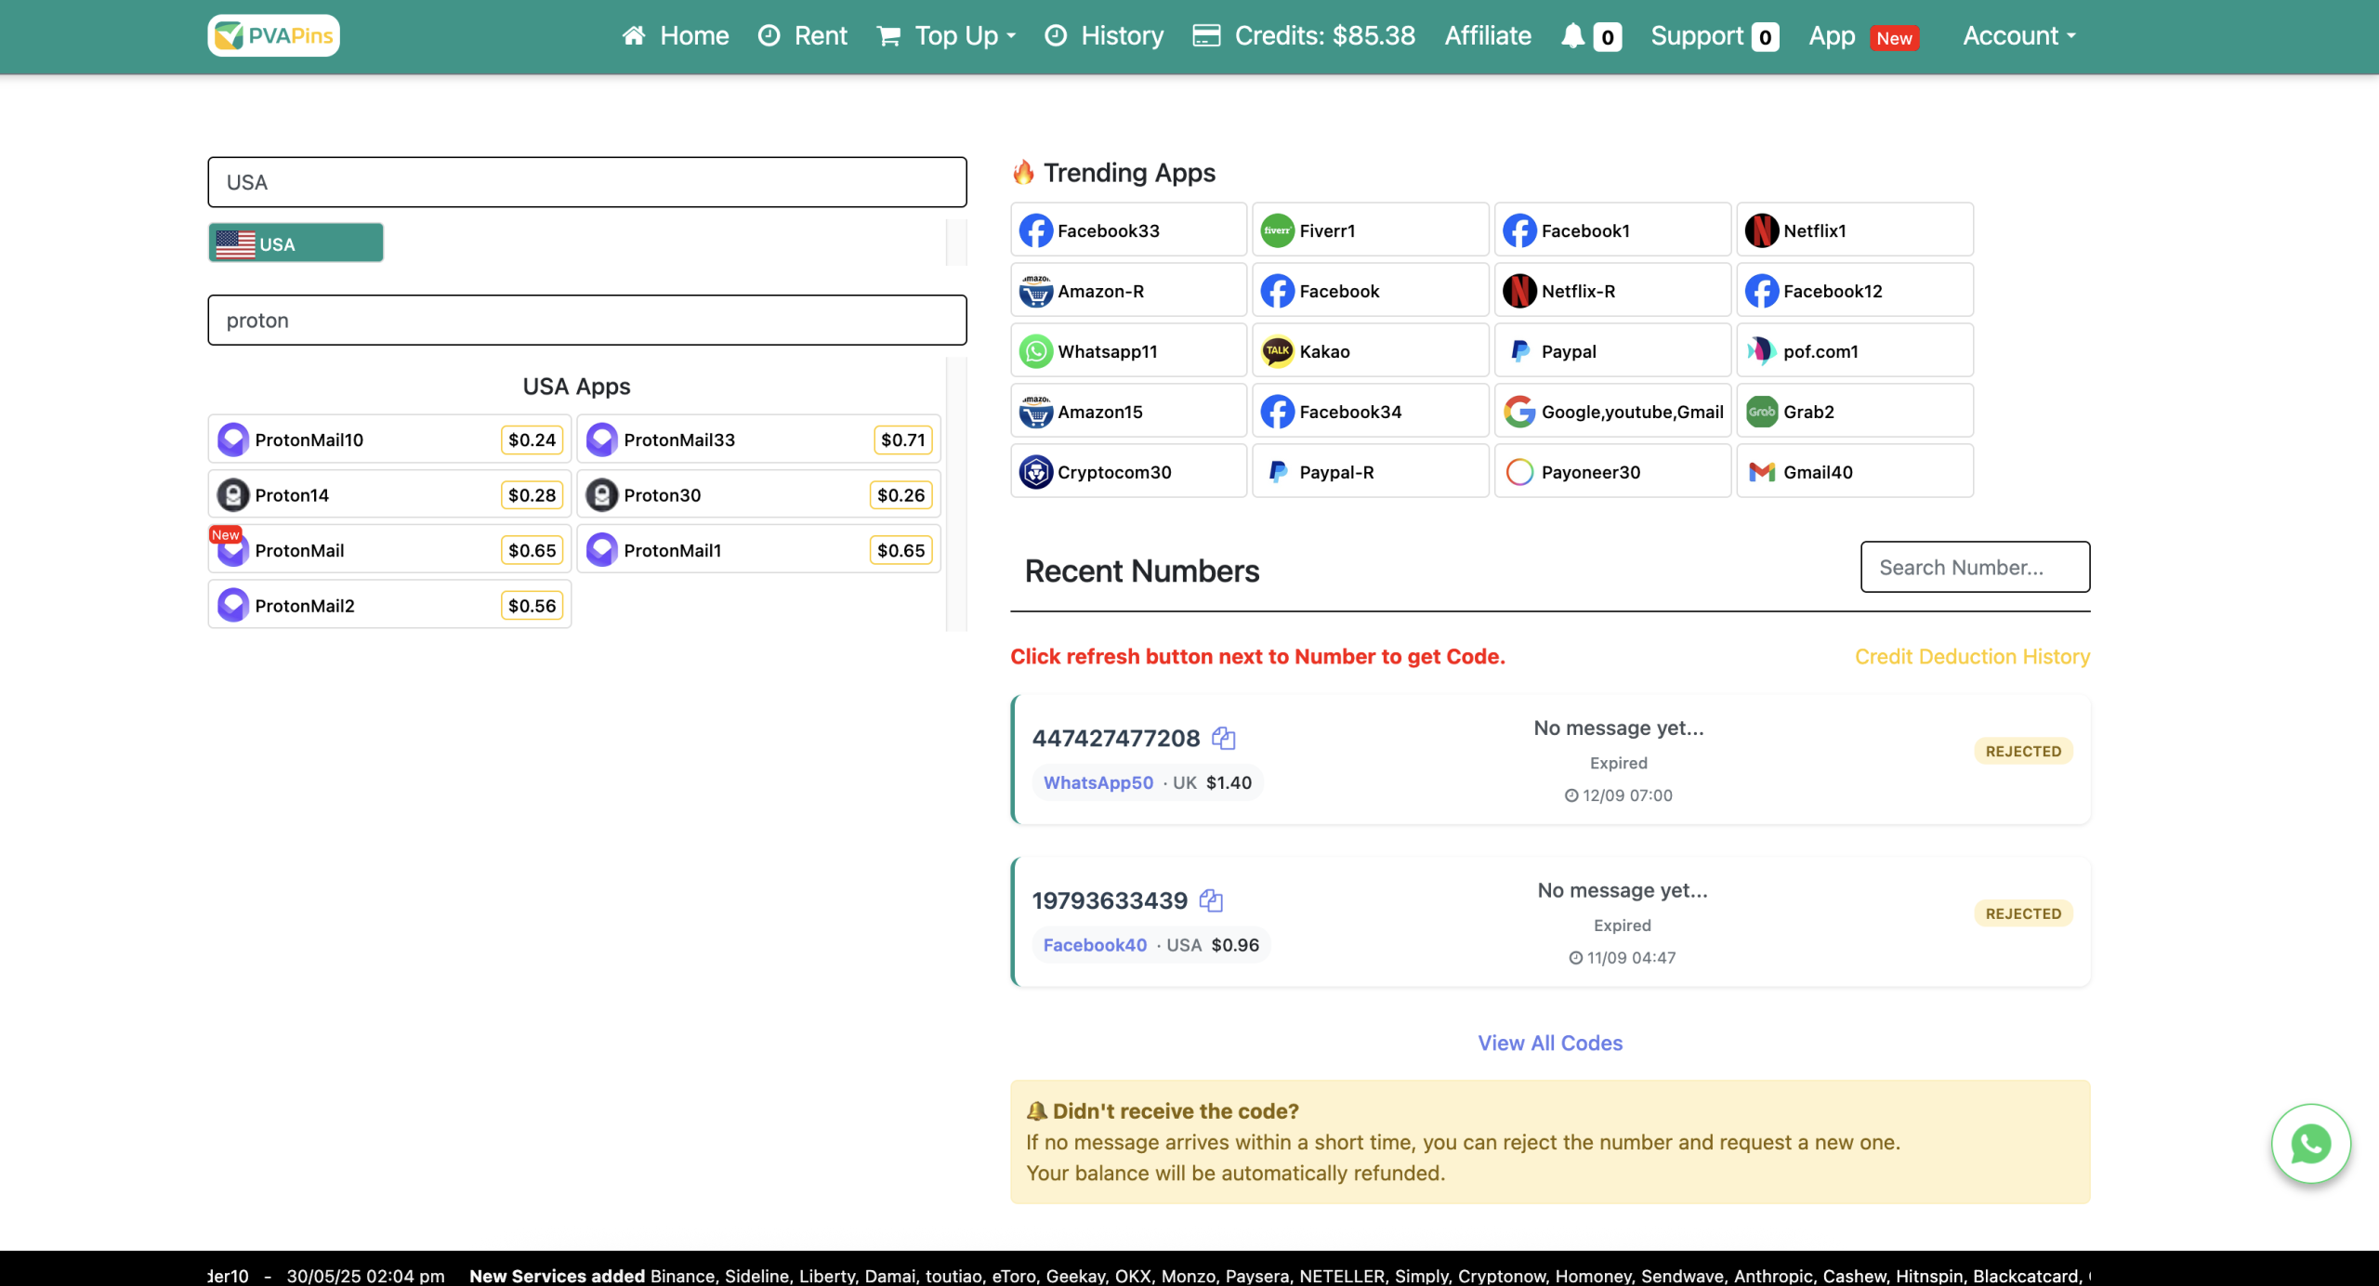Open Credit Deduction History link

pos(1972,656)
